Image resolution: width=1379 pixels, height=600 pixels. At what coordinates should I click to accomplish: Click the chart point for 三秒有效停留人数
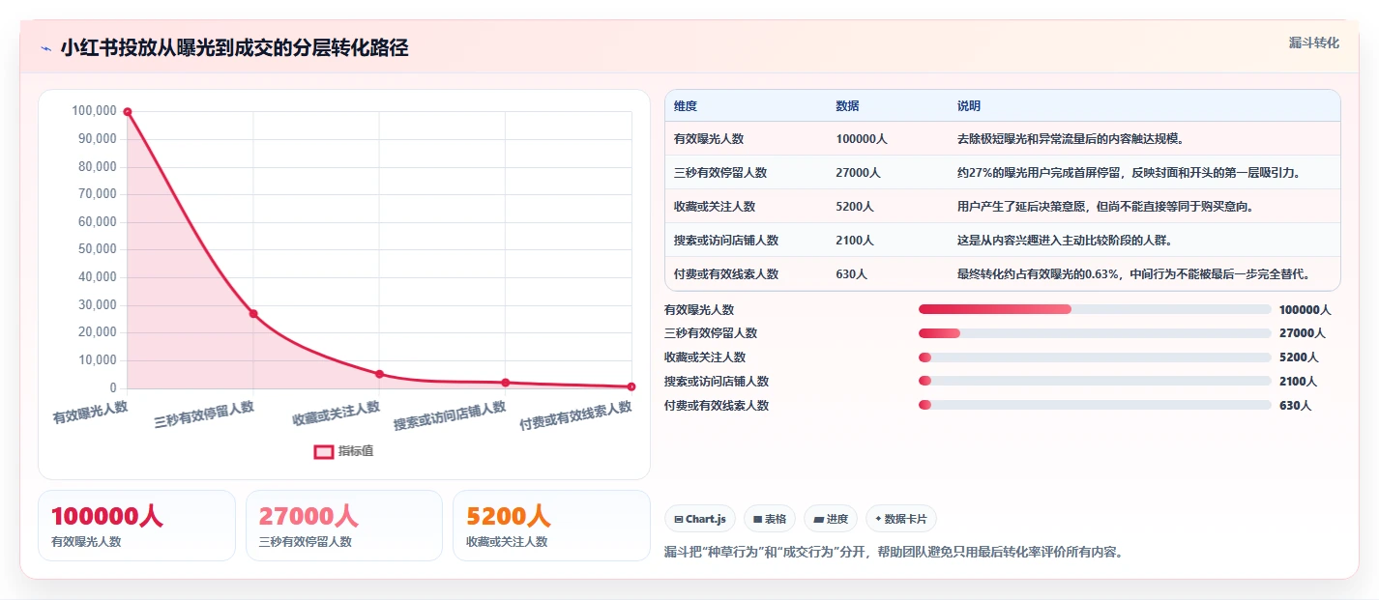pos(253,314)
